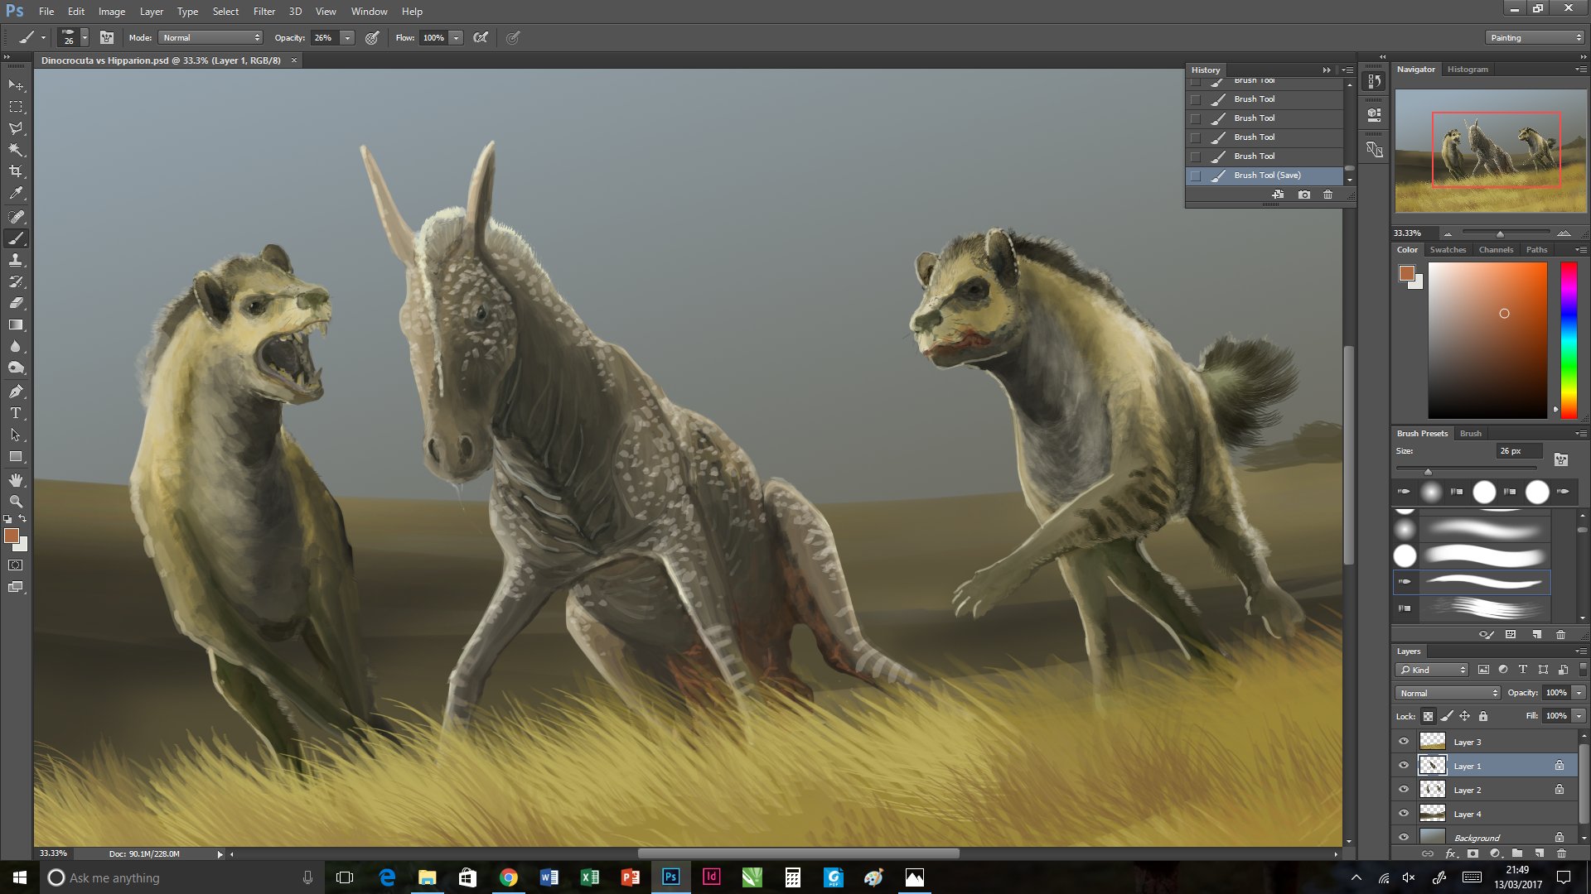Open the brush Mode dropdown

211,38
